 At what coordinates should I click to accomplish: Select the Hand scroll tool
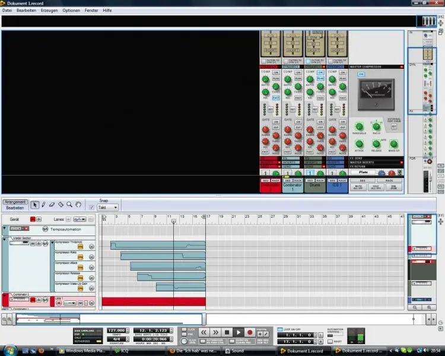click(78, 205)
